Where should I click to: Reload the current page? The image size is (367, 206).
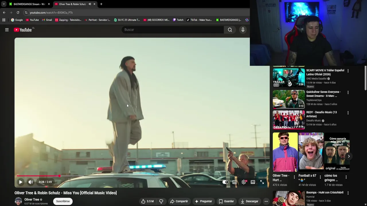[18, 13]
